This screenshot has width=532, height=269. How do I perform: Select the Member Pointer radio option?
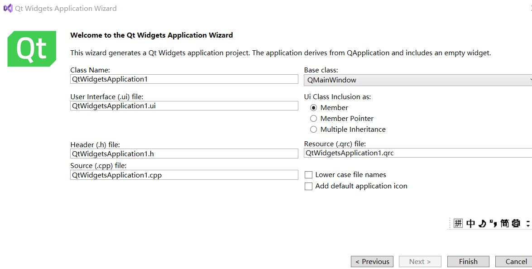point(313,118)
